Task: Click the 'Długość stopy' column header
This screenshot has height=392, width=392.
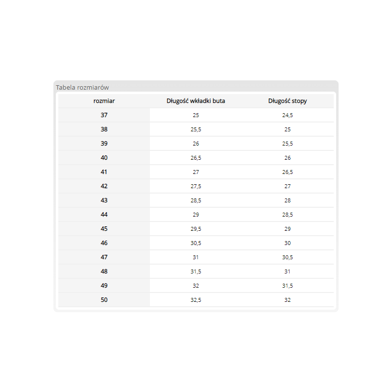Action: pyautogui.click(x=288, y=101)
